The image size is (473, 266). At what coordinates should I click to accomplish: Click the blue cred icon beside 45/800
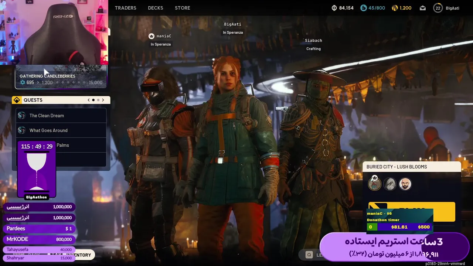(363, 8)
